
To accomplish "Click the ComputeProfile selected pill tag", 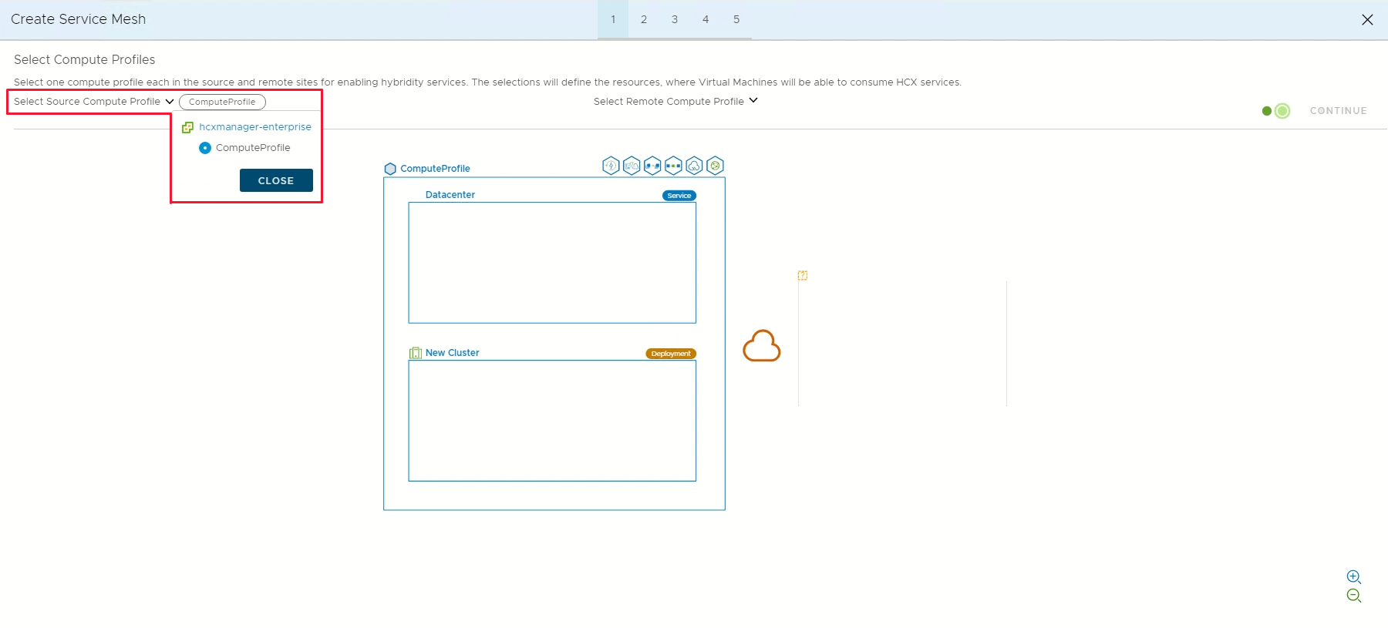I will (x=222, y=102).
